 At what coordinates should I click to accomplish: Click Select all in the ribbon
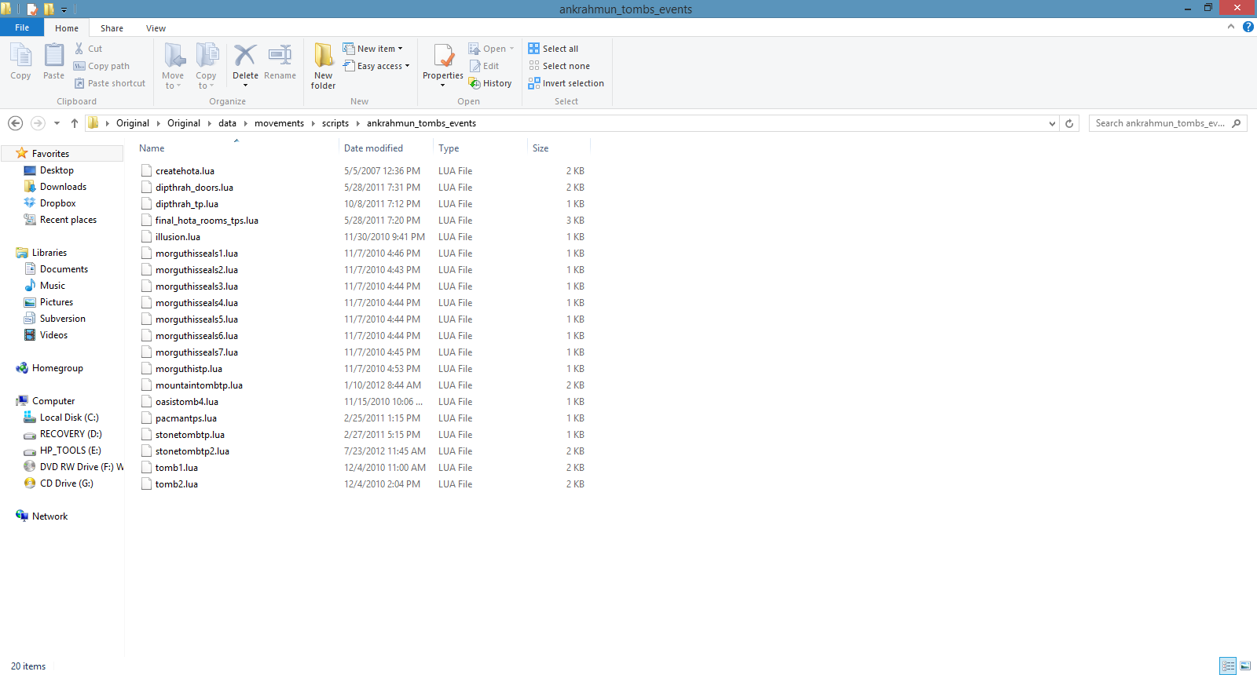[553, 49]
